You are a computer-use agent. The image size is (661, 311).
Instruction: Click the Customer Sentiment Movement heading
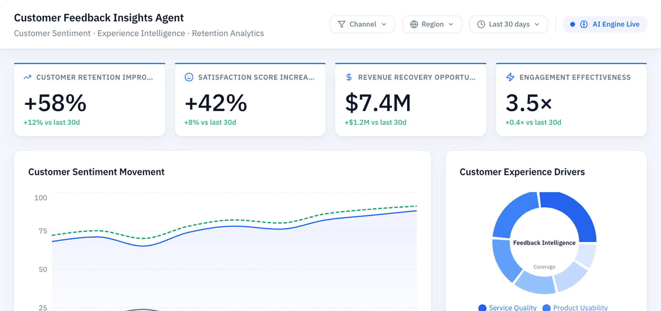tap(96, 172)
